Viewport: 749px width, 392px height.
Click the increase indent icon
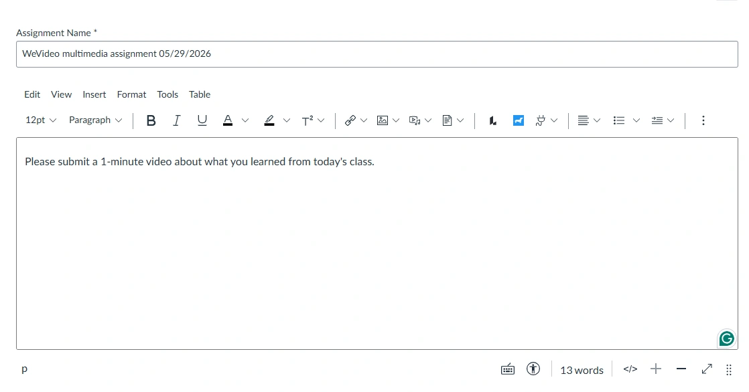click(x=657, y=120)
